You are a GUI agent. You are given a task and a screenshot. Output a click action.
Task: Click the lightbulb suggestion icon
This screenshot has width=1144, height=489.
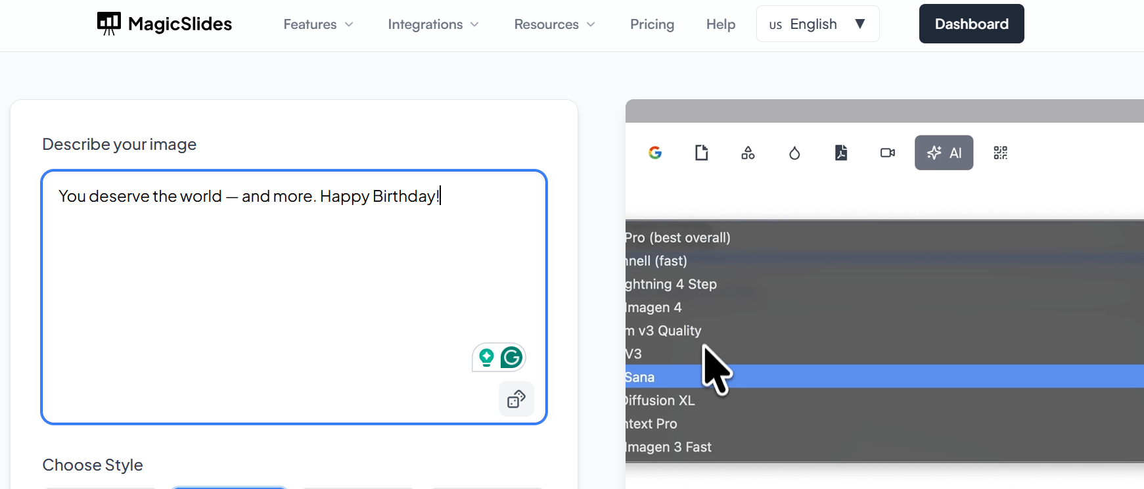pos(486,358)
